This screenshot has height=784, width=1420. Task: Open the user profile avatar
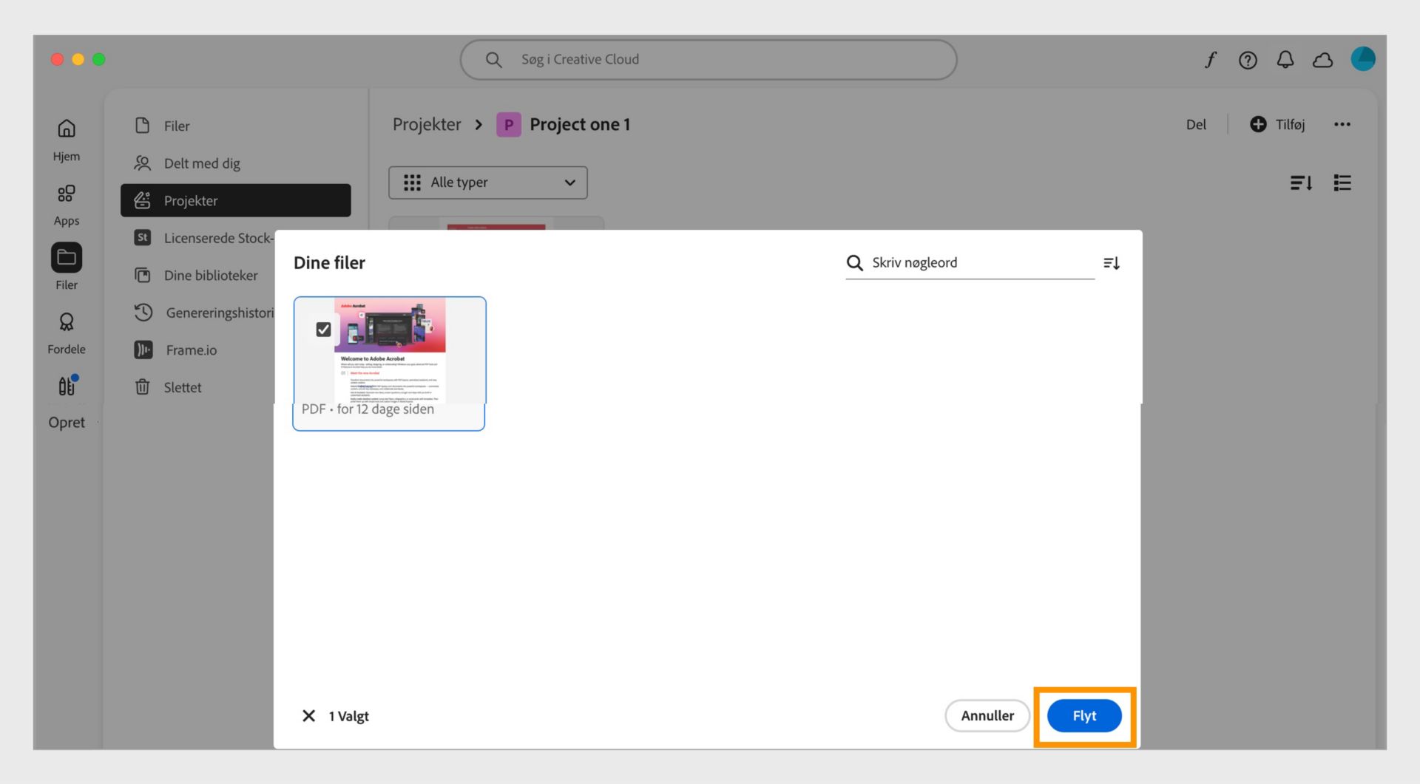pos(1363,59)
